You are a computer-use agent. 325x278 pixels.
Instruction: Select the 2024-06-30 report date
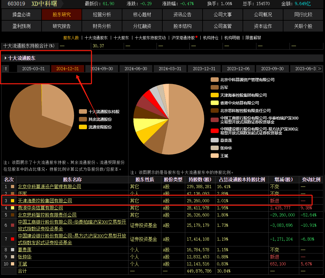coord(136,69)
